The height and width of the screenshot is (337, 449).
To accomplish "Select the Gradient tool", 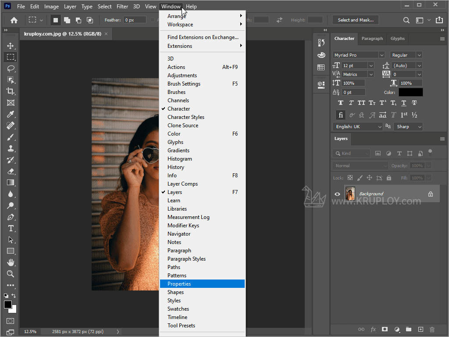I will click(11, 183).
